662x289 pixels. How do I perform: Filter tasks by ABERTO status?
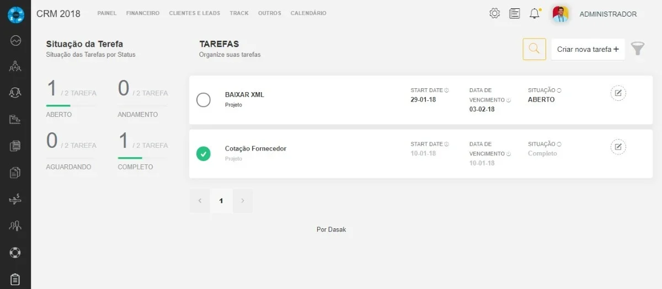(59, 115)
